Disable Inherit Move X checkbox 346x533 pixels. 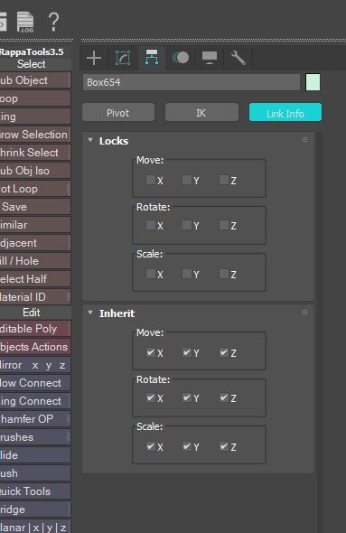151,352
